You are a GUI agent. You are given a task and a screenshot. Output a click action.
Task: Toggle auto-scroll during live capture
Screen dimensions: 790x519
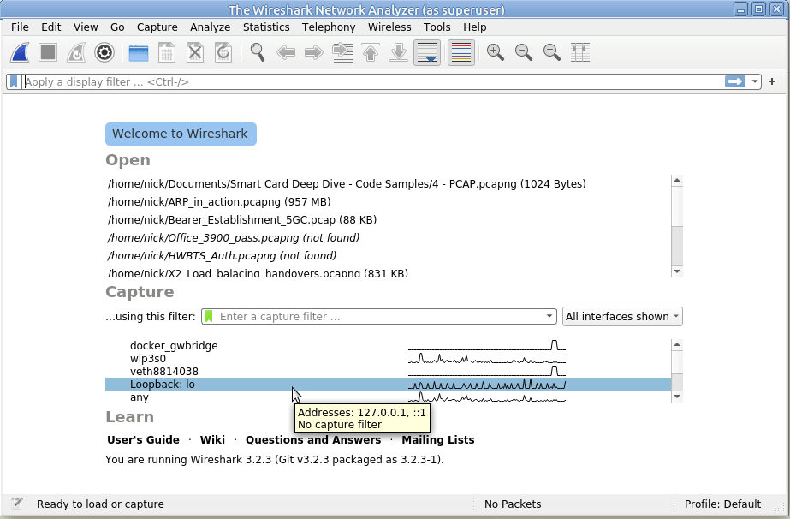(x=427, y=52)
